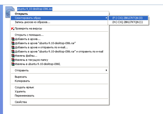The width and height of the screenshot is (163, 114).
Task: Pick "Удалить" to delete the file
Action: (20, 91)
